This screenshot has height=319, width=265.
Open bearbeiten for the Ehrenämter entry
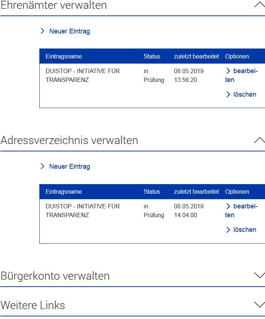tap(241, 75)
